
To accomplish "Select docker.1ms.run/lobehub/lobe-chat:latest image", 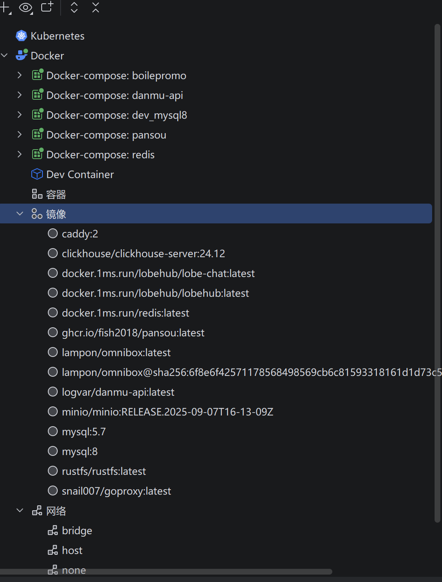I will (158, 273).
